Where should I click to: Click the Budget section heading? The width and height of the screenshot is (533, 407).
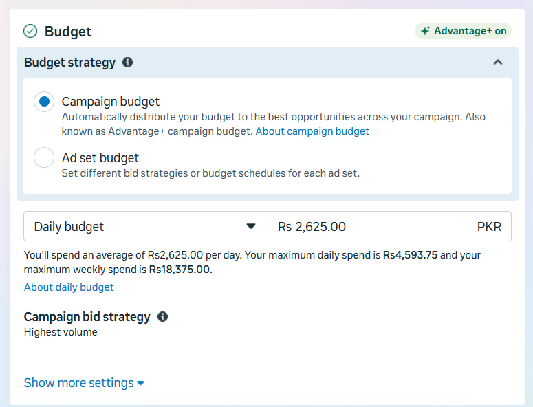tap(68, 32)
